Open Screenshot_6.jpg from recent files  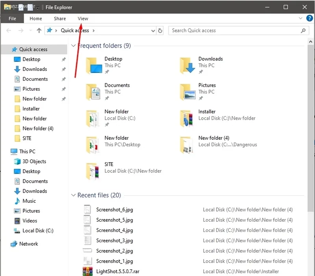tap(115, 209)
